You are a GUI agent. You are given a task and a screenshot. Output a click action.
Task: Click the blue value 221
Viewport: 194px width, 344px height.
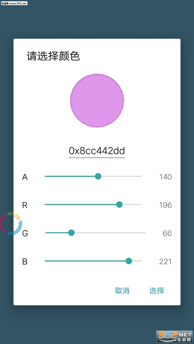tap(165, 261)
